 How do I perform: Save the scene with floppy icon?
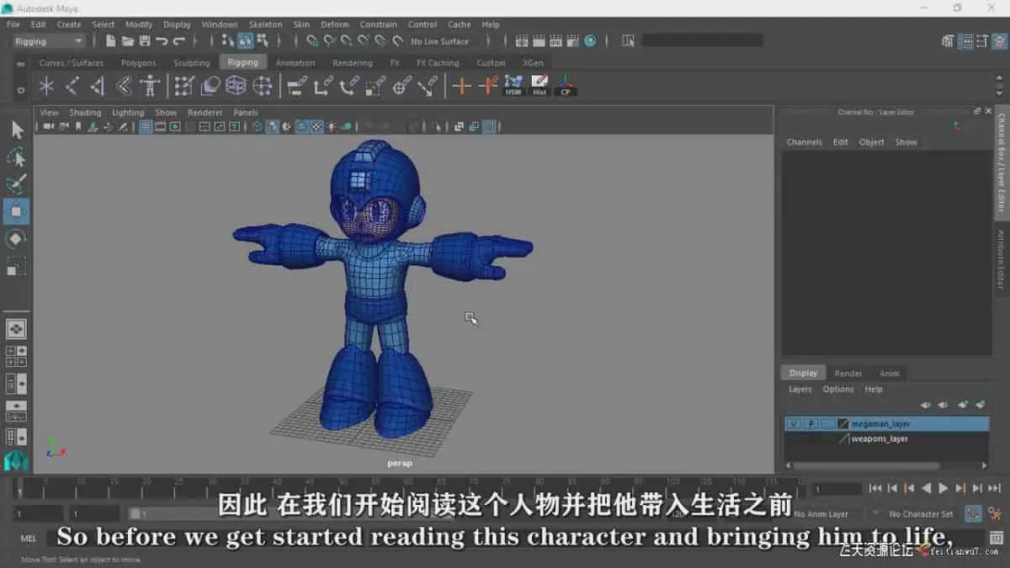[144, 41]
